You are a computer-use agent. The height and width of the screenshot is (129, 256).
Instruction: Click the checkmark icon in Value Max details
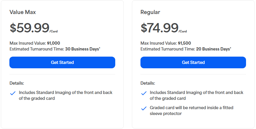point(13,93)
